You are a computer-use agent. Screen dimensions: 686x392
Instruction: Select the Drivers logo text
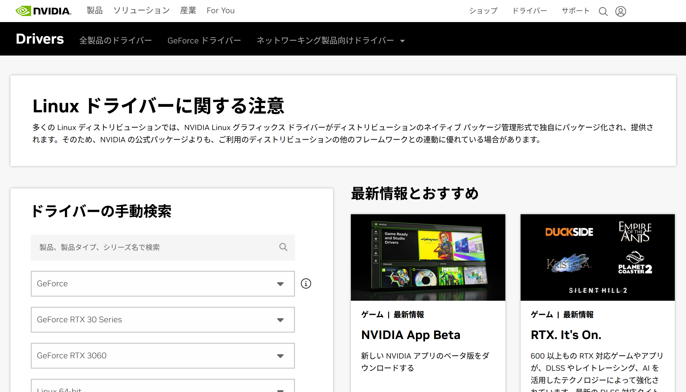tap(39, 39)
